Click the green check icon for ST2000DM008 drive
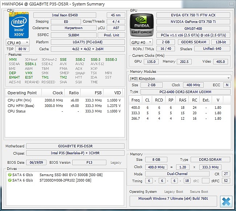Viewport: 236px width, 211px height. pos(10,180)
